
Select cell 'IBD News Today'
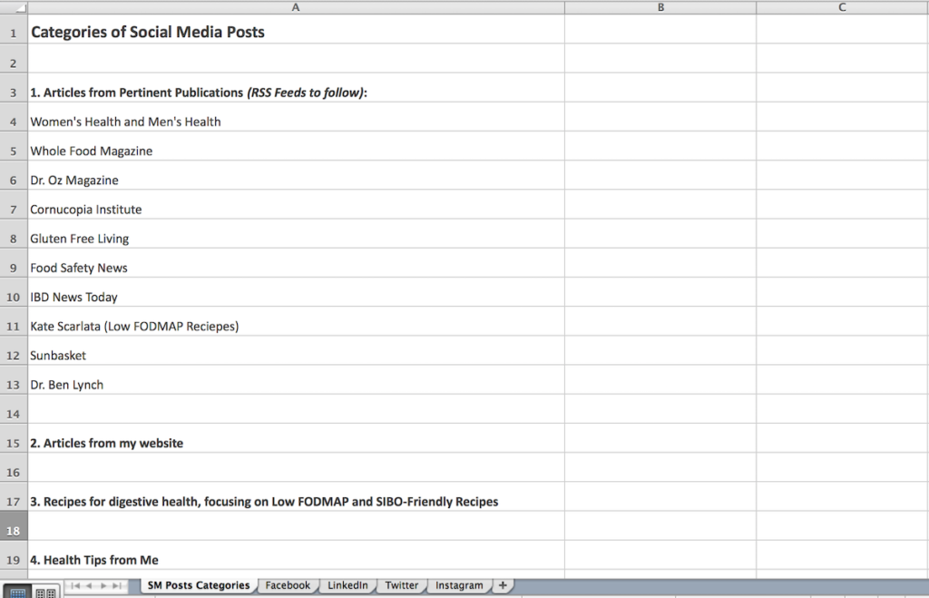click(297, 292)
